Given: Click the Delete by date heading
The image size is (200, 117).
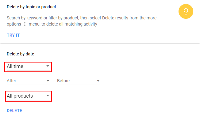Looking at the screenshot, I should pyautogui.click(x=21, y=54).
